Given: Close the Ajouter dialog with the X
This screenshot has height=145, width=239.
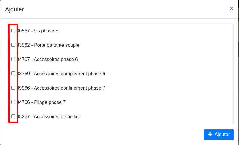Looking at the screenshot, I should point(231,8).
